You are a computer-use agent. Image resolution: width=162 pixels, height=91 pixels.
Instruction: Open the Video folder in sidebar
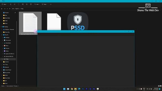point(6,21)
